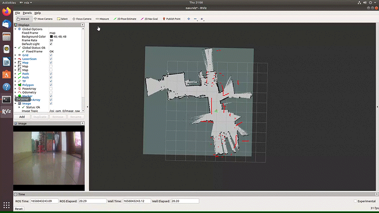Image resolution: width=379 pixels, height=213 pixels.
Task: Choose the 2D Nav Goal tool
Action: [149, 19]
